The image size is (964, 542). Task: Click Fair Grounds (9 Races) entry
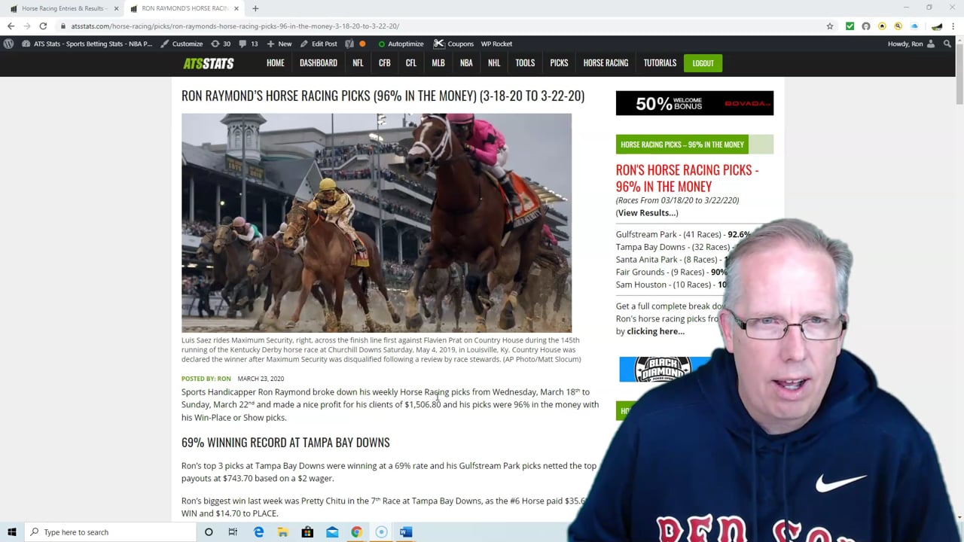coord(672,273)
